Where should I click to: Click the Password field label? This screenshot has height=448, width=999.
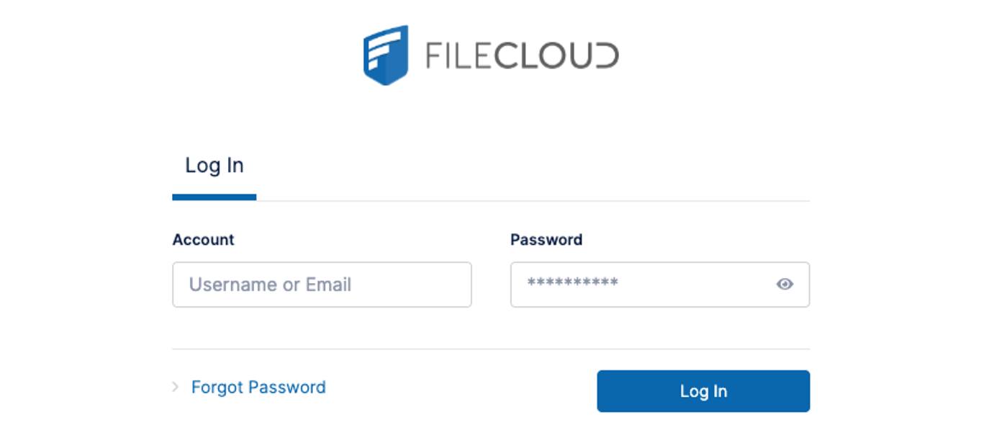pos(547,240)
